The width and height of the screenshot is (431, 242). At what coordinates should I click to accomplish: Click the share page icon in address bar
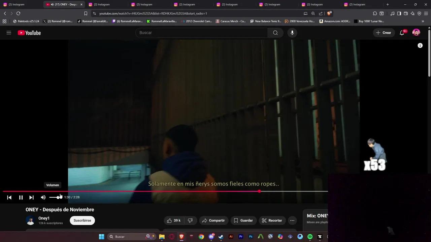(321, 13)
